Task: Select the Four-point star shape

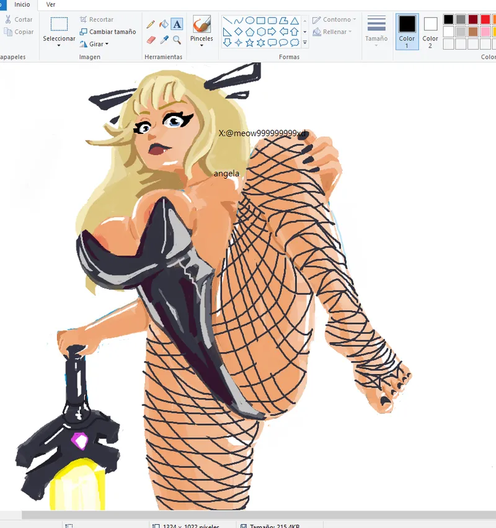Action: pyautogui.click(x=239, y=43)
